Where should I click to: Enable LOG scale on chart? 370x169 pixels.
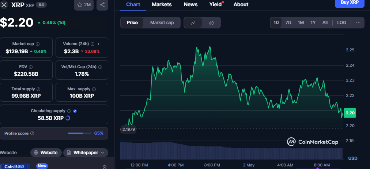tap(341, 23)
